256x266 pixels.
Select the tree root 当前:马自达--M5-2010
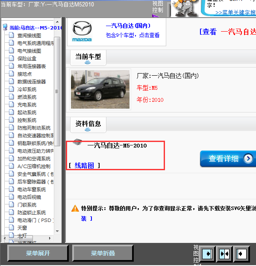coord(35,27)
